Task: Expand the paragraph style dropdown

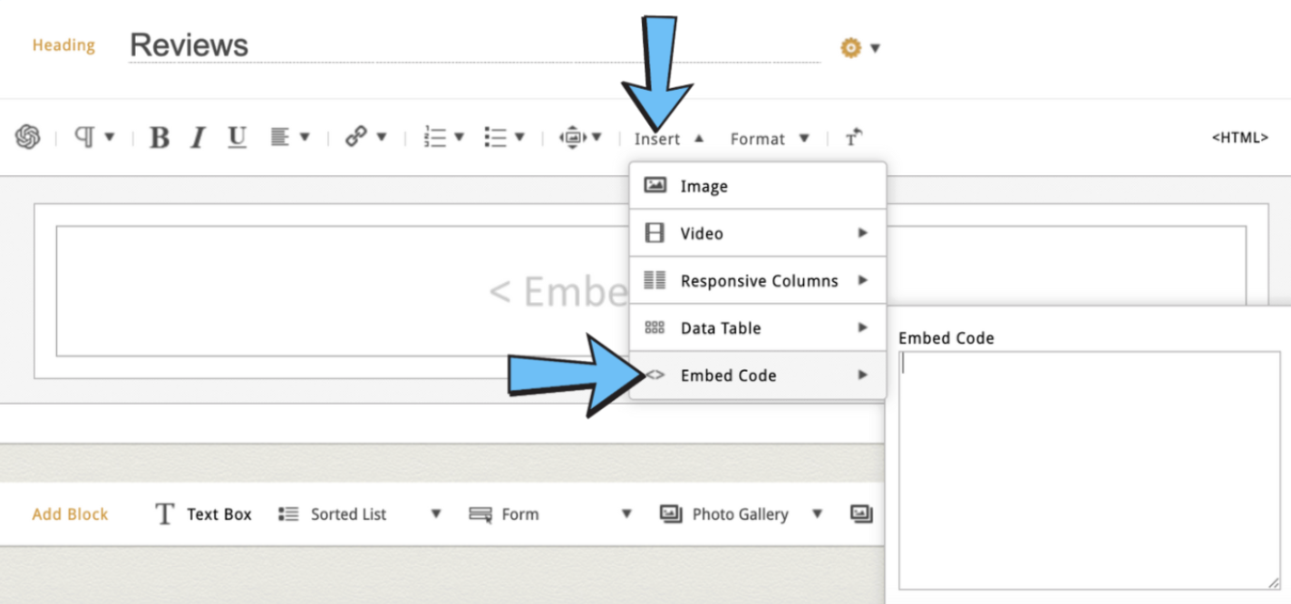Action: pyautogui.click(x=94, y=138)
